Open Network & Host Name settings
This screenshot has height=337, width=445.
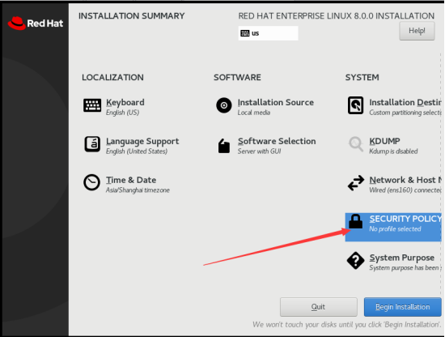[405, 180]
